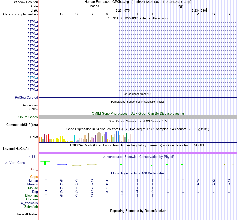Click the 112,234,980 coordinate marker
The height and width of the screenshot is (220, 237).
197,10
